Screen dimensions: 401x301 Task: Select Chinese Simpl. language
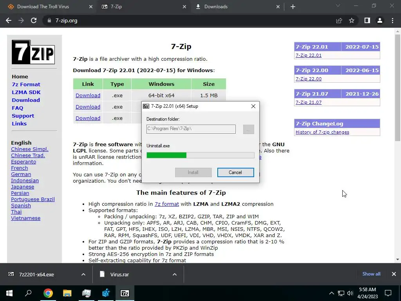(30, 149)
